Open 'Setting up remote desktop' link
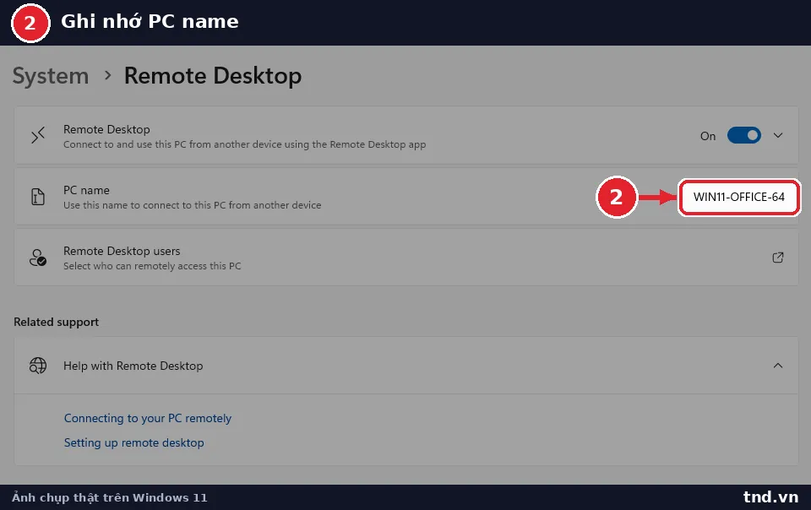Image resolution: width=811 pixels, height=510 pixels. tap(134, 442)
